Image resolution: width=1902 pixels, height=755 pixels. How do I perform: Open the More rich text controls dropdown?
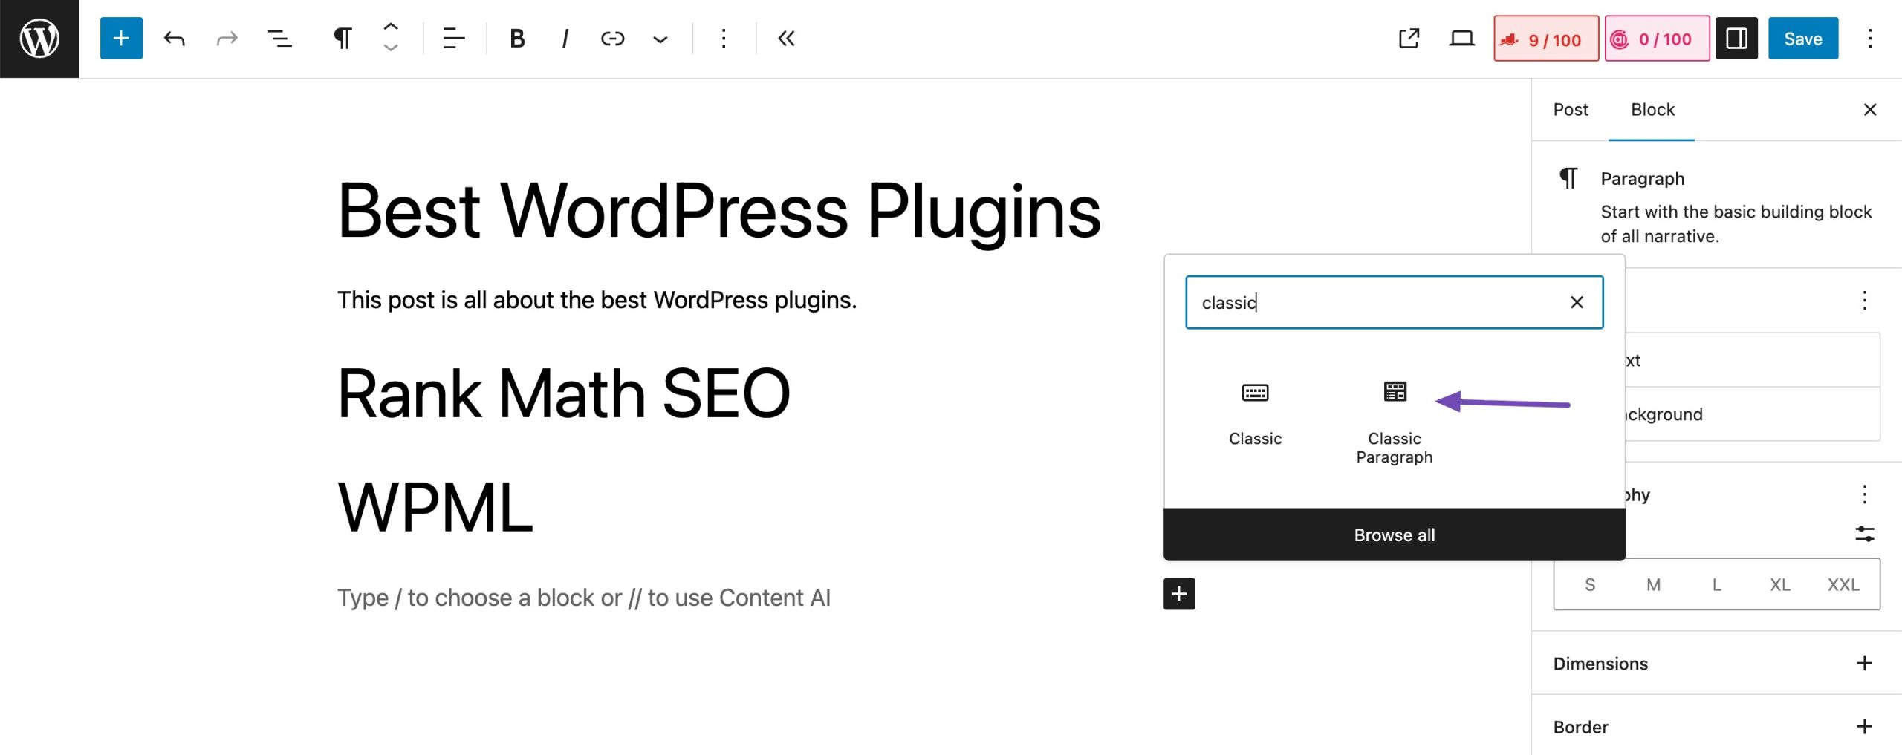point(660,39)
